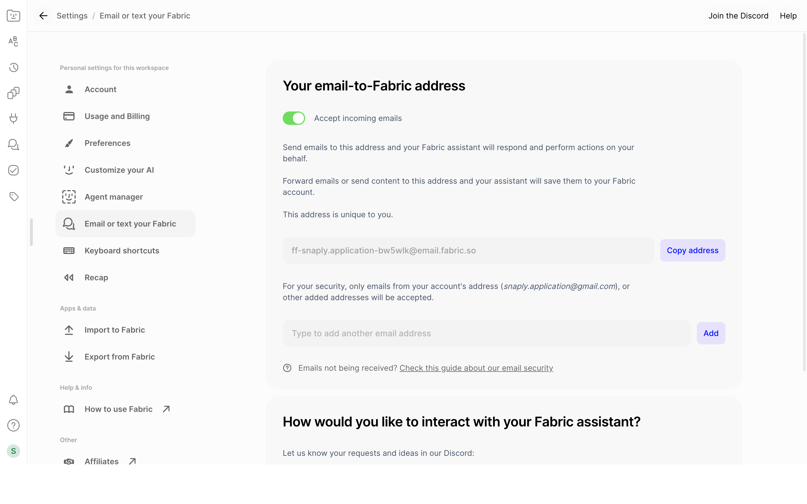Click Help in the top bar
807x504 pixels.
[788, 16]
